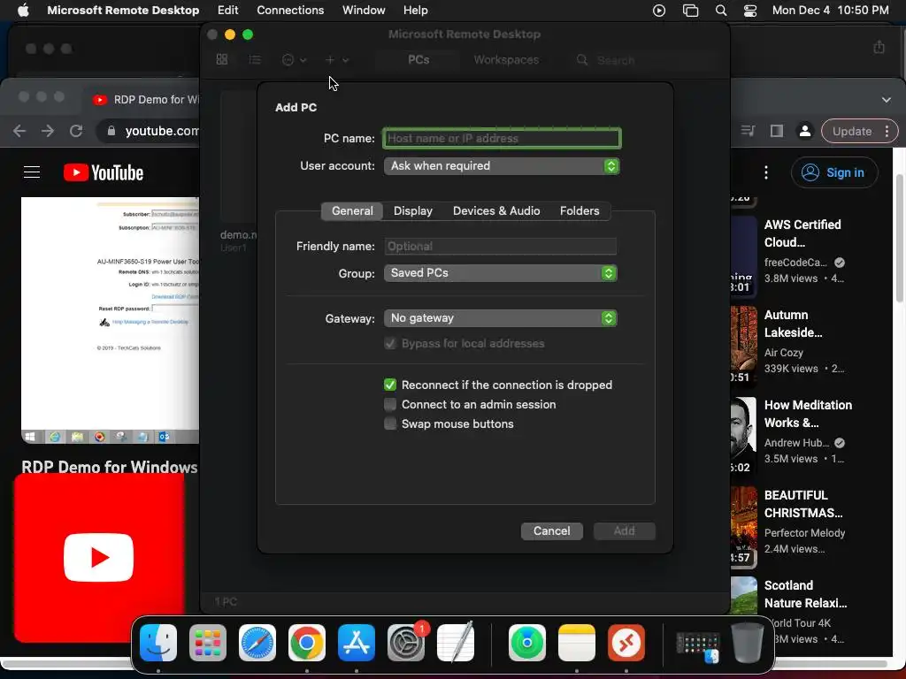Cancel the Add PC dialog
The height and width of the screenshot is (679, 906).
[552, 531]
